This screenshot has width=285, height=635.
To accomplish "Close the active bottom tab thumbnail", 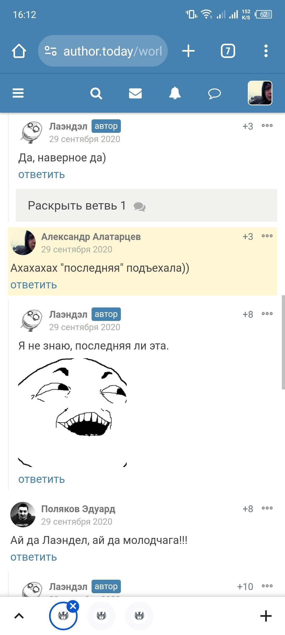I will coord(73,606).
